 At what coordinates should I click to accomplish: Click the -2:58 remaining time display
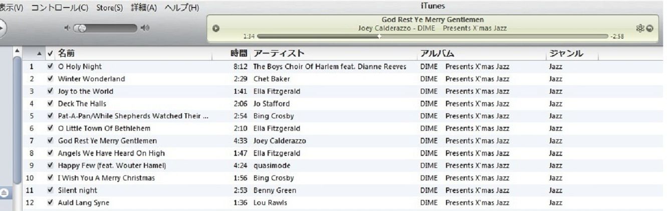(617, 37)
